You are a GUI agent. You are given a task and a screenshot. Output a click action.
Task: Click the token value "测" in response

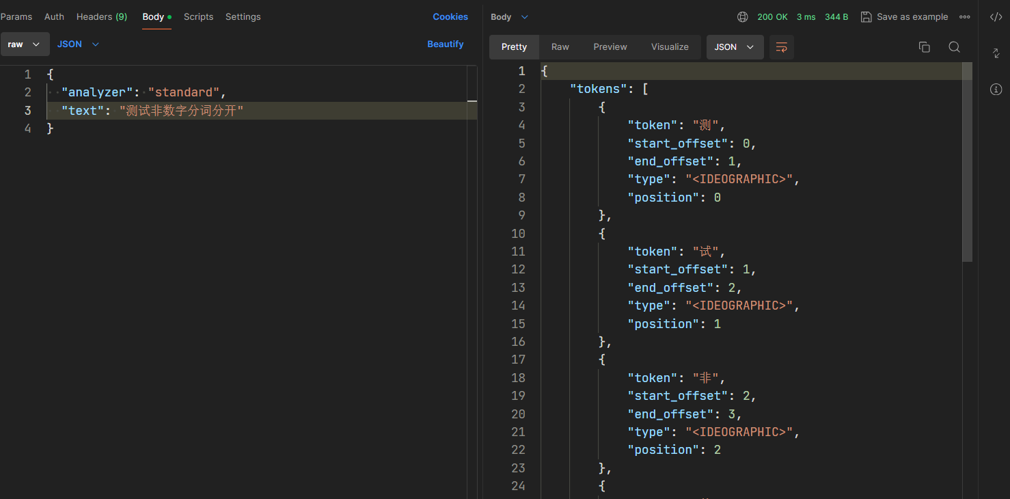[x=705, y=125]
